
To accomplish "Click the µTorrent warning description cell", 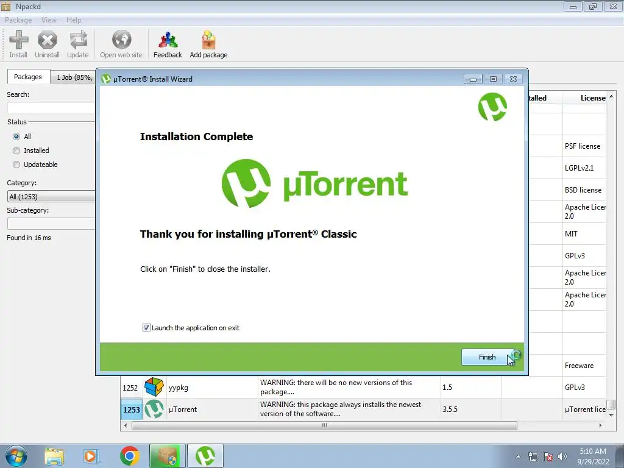I will coord(349,409).
